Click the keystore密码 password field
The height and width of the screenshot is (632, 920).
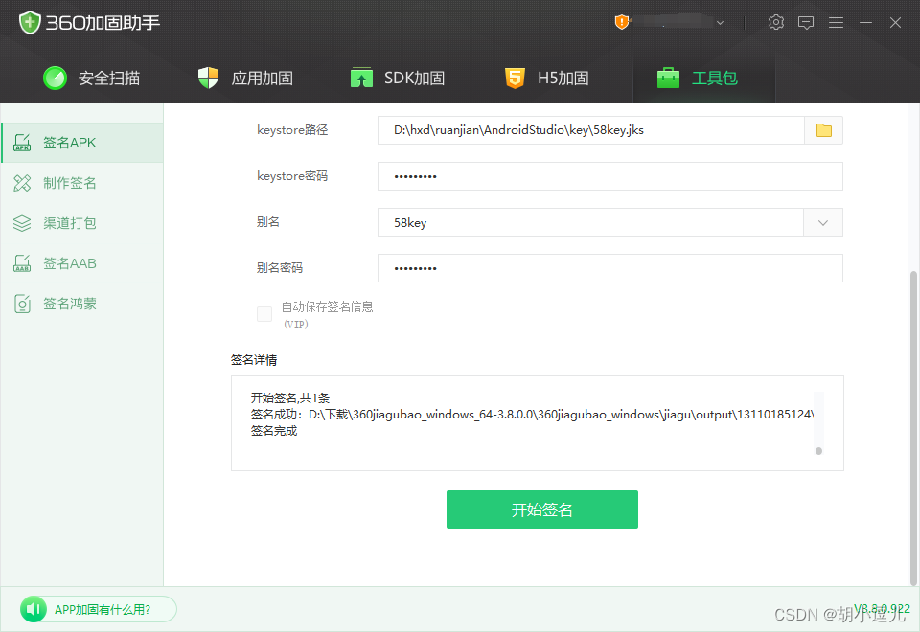[610, 176]
